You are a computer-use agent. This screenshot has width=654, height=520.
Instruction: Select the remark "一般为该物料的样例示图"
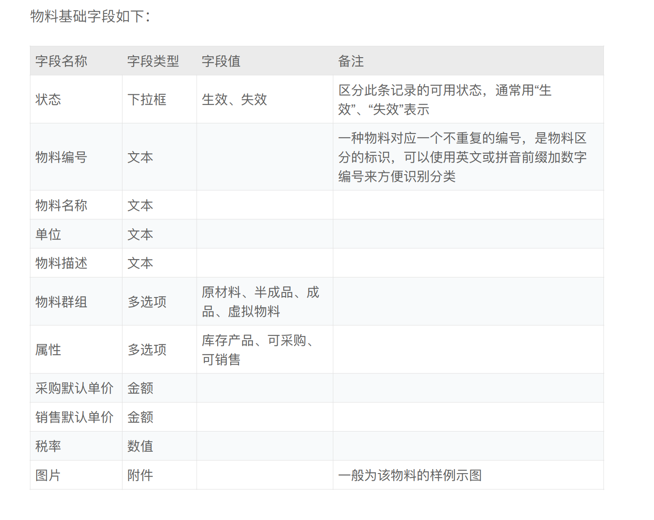tap(410, 475)
